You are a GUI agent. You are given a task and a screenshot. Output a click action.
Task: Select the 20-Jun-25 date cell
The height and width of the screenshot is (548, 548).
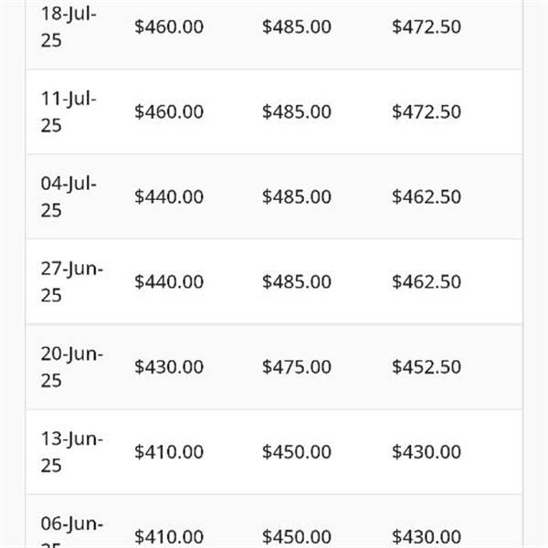(71, 367)
